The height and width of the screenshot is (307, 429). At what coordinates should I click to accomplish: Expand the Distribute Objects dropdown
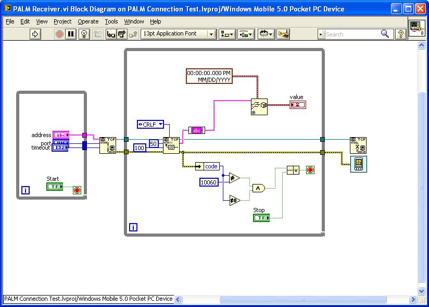(x=246, y=34)
